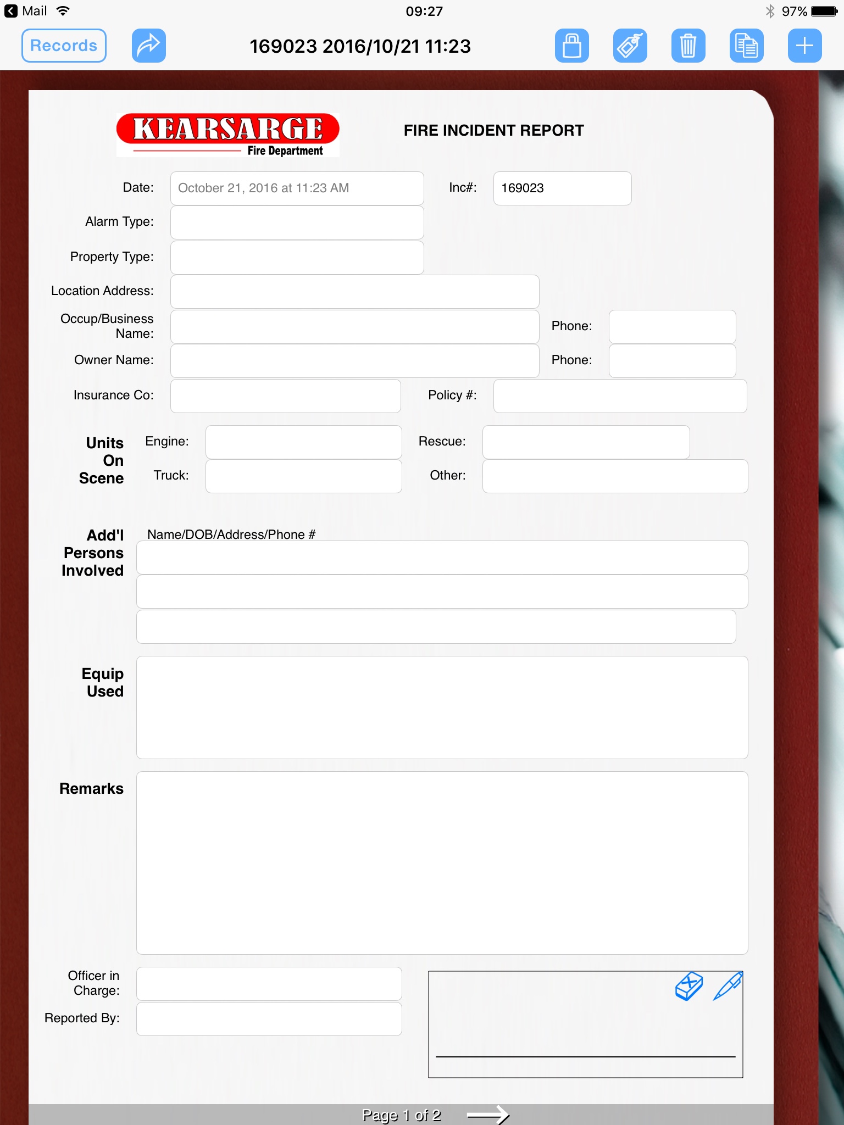
Task: Tap the Rescue units field
Action: click(x=586, y=442)
